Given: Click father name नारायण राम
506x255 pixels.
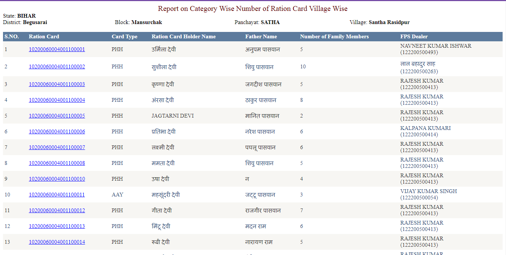Looking at the screenshot, I should tap(259, 242).
